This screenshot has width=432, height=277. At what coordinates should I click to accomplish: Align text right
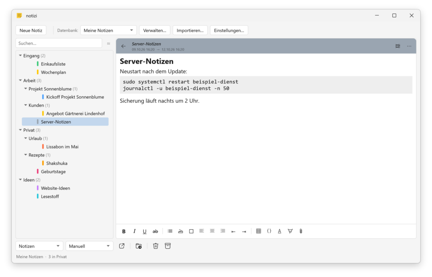[223, 231]
